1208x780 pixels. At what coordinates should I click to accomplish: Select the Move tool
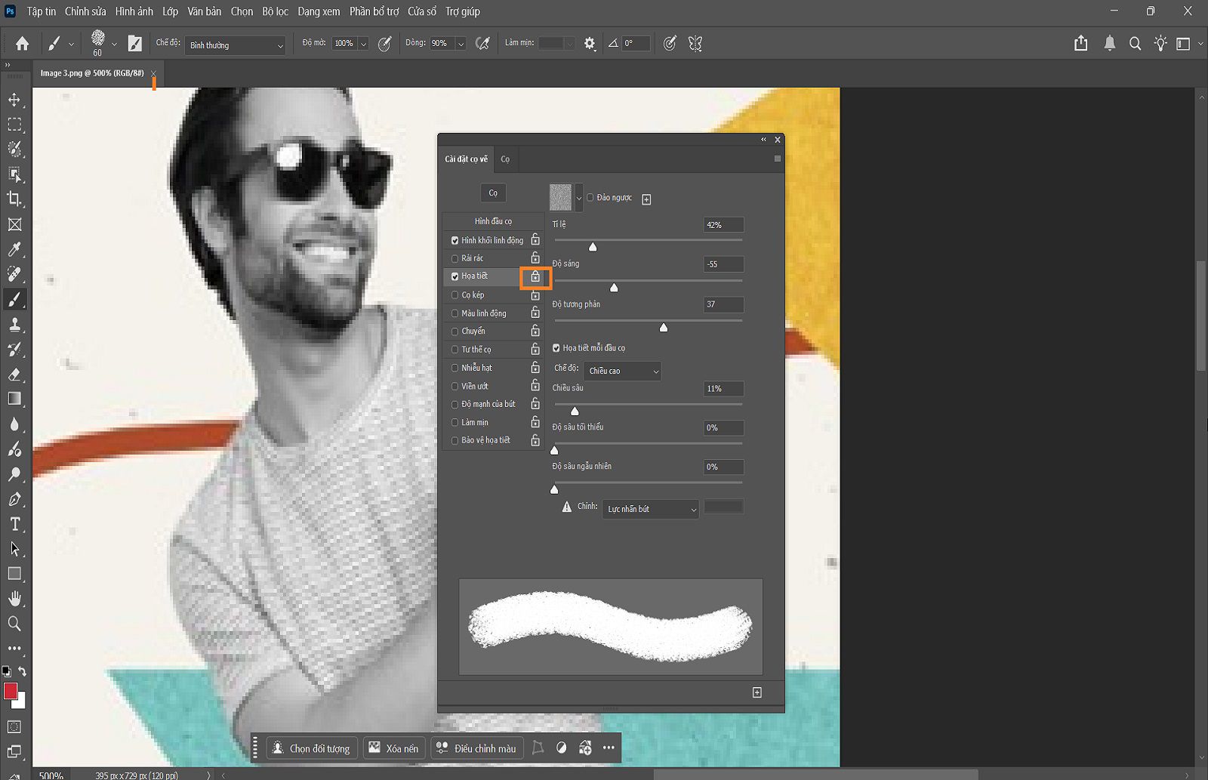pyautogui.click(x=15, y=99)
